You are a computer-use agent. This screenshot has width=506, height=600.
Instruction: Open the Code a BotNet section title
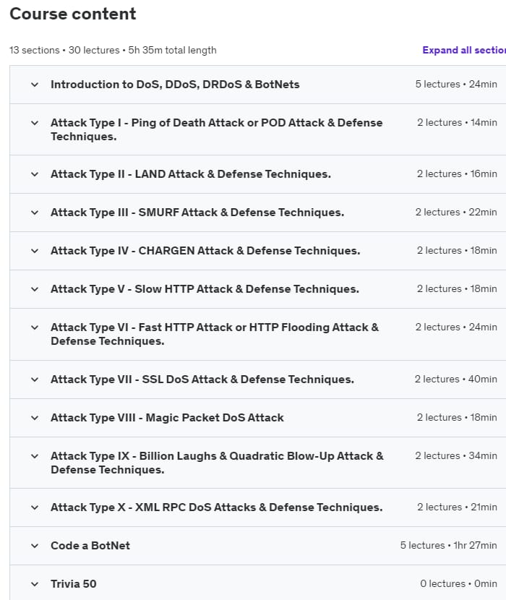click(x=90, y=546)
